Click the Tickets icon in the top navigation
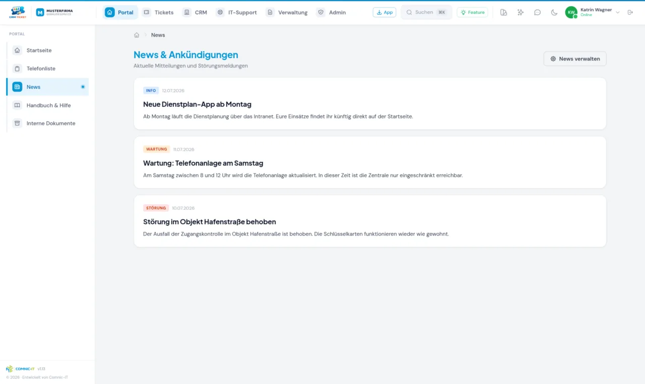Image resolution: width=645 pixels, height=384 pixels. click(146, 13)
